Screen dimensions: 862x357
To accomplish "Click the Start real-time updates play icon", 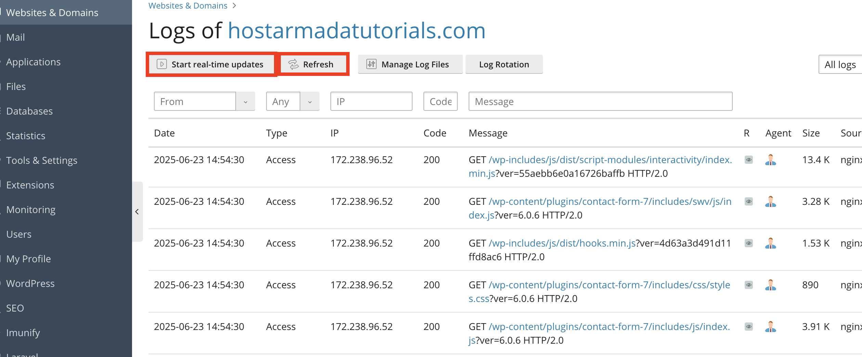I will point(162,64).
